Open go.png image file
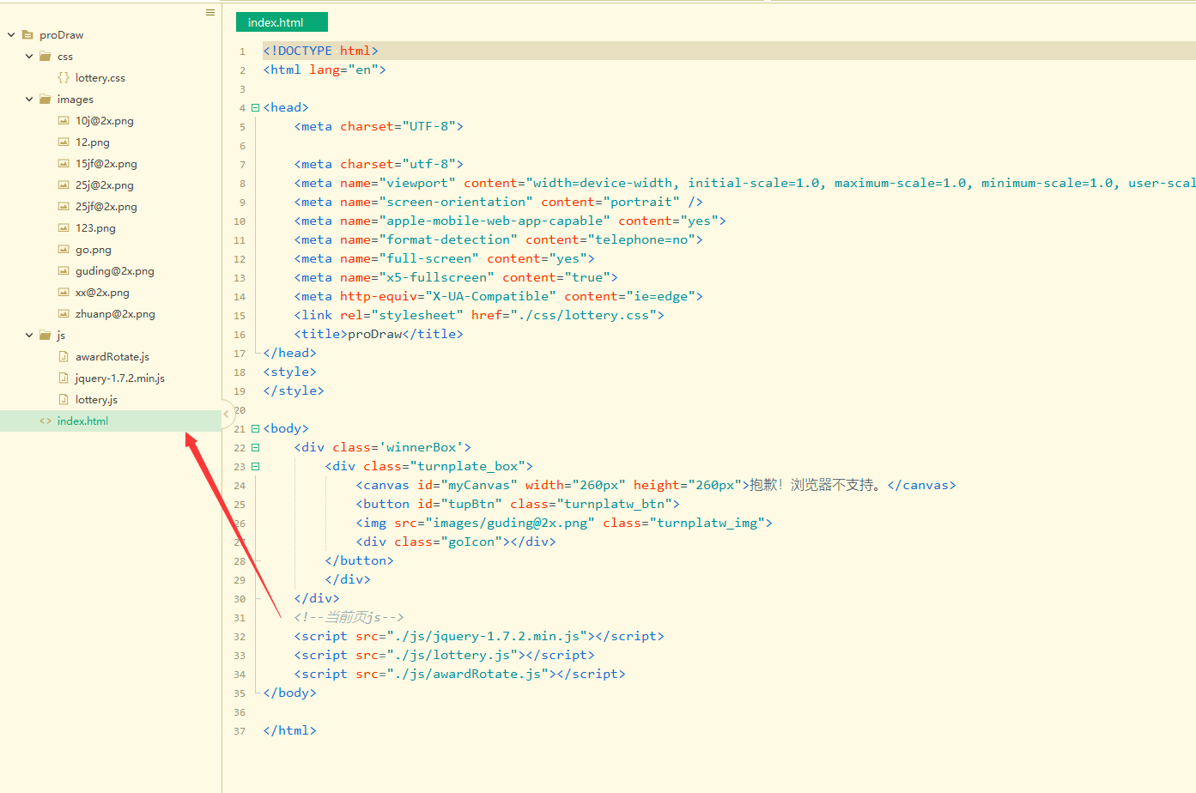Image resolution: width=1196 pixels, height=793 pixels. (94, 250)
